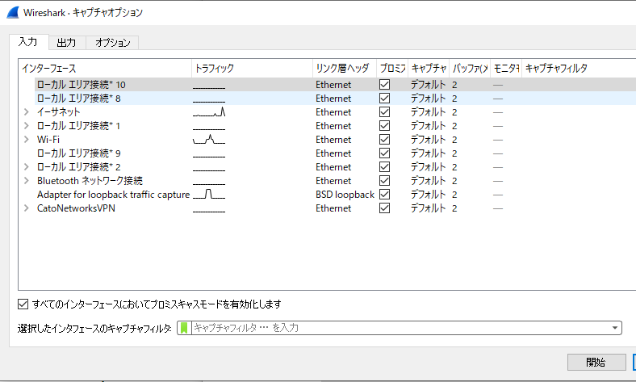Image resolution: width=636 pixels, height=382 pixels.
Task: Click the イーサネット traffic sparkline graph
Action: pos(209,112)
